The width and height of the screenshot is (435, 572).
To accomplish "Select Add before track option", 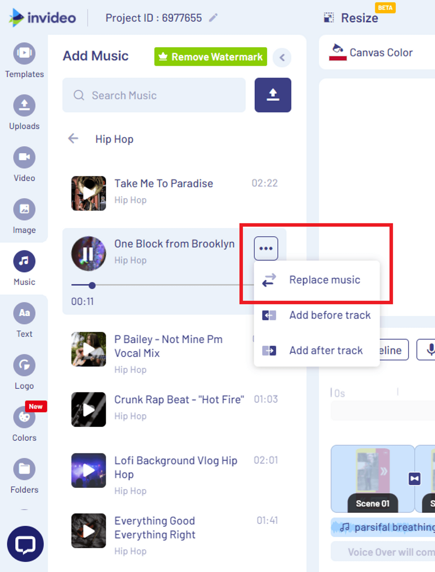I will (317, 315).
